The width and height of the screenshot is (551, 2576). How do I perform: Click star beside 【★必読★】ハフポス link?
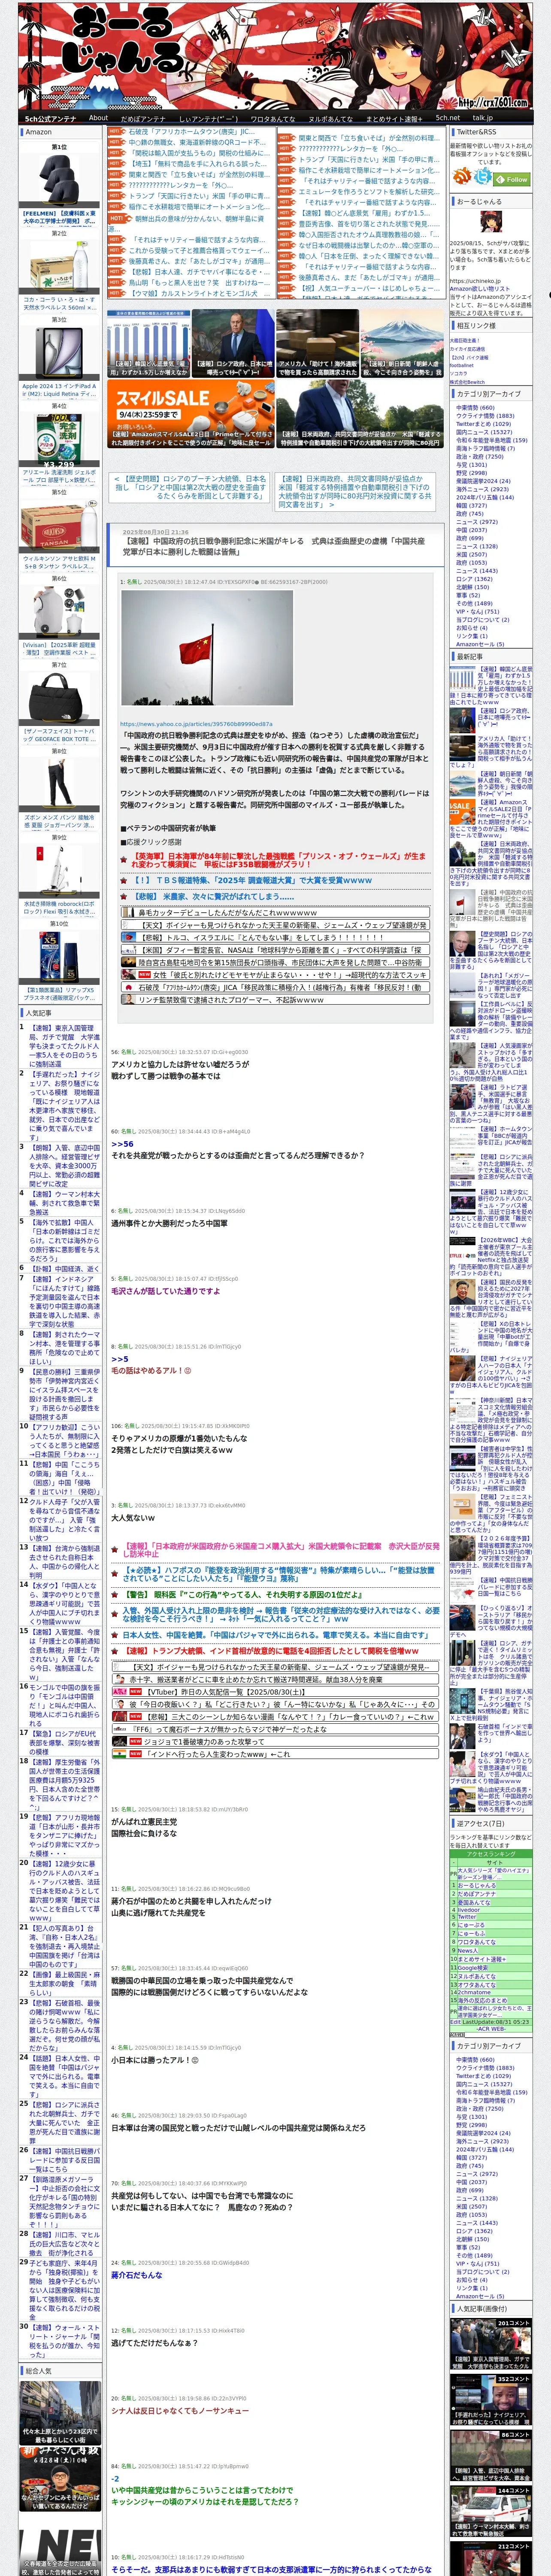click(x=114, y=1574)
